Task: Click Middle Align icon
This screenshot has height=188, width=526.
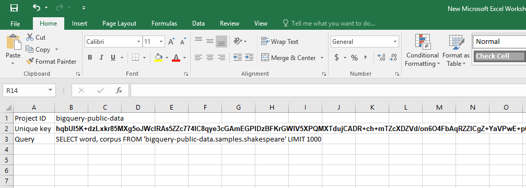Action: tap(210, 41)
